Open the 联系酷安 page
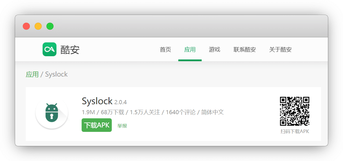 coord(245,49)
